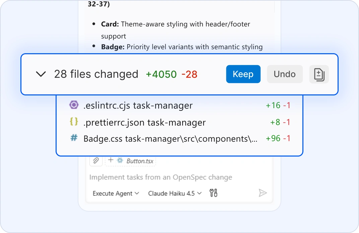Click the yellow curly-braces JSON file icon

pos(74,122)
